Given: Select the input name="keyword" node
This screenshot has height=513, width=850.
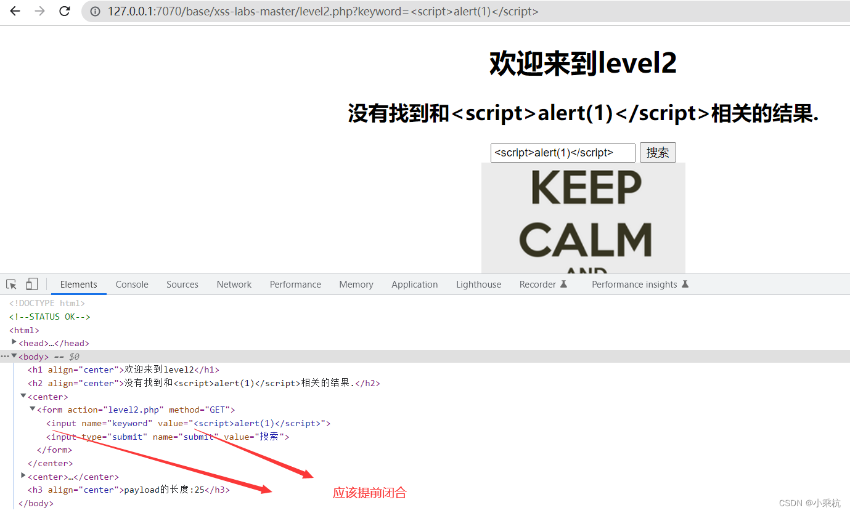Looking at the screenshot, I should 189,423.
